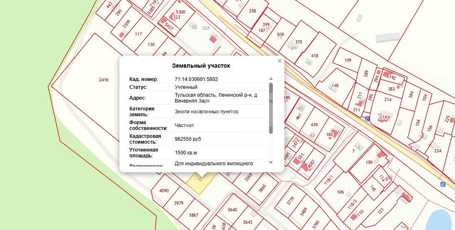Viewport: 455px width, 230px height.
Task: Click the popup's vertical scrollbar thumb
Action: [x=271, y=108]
